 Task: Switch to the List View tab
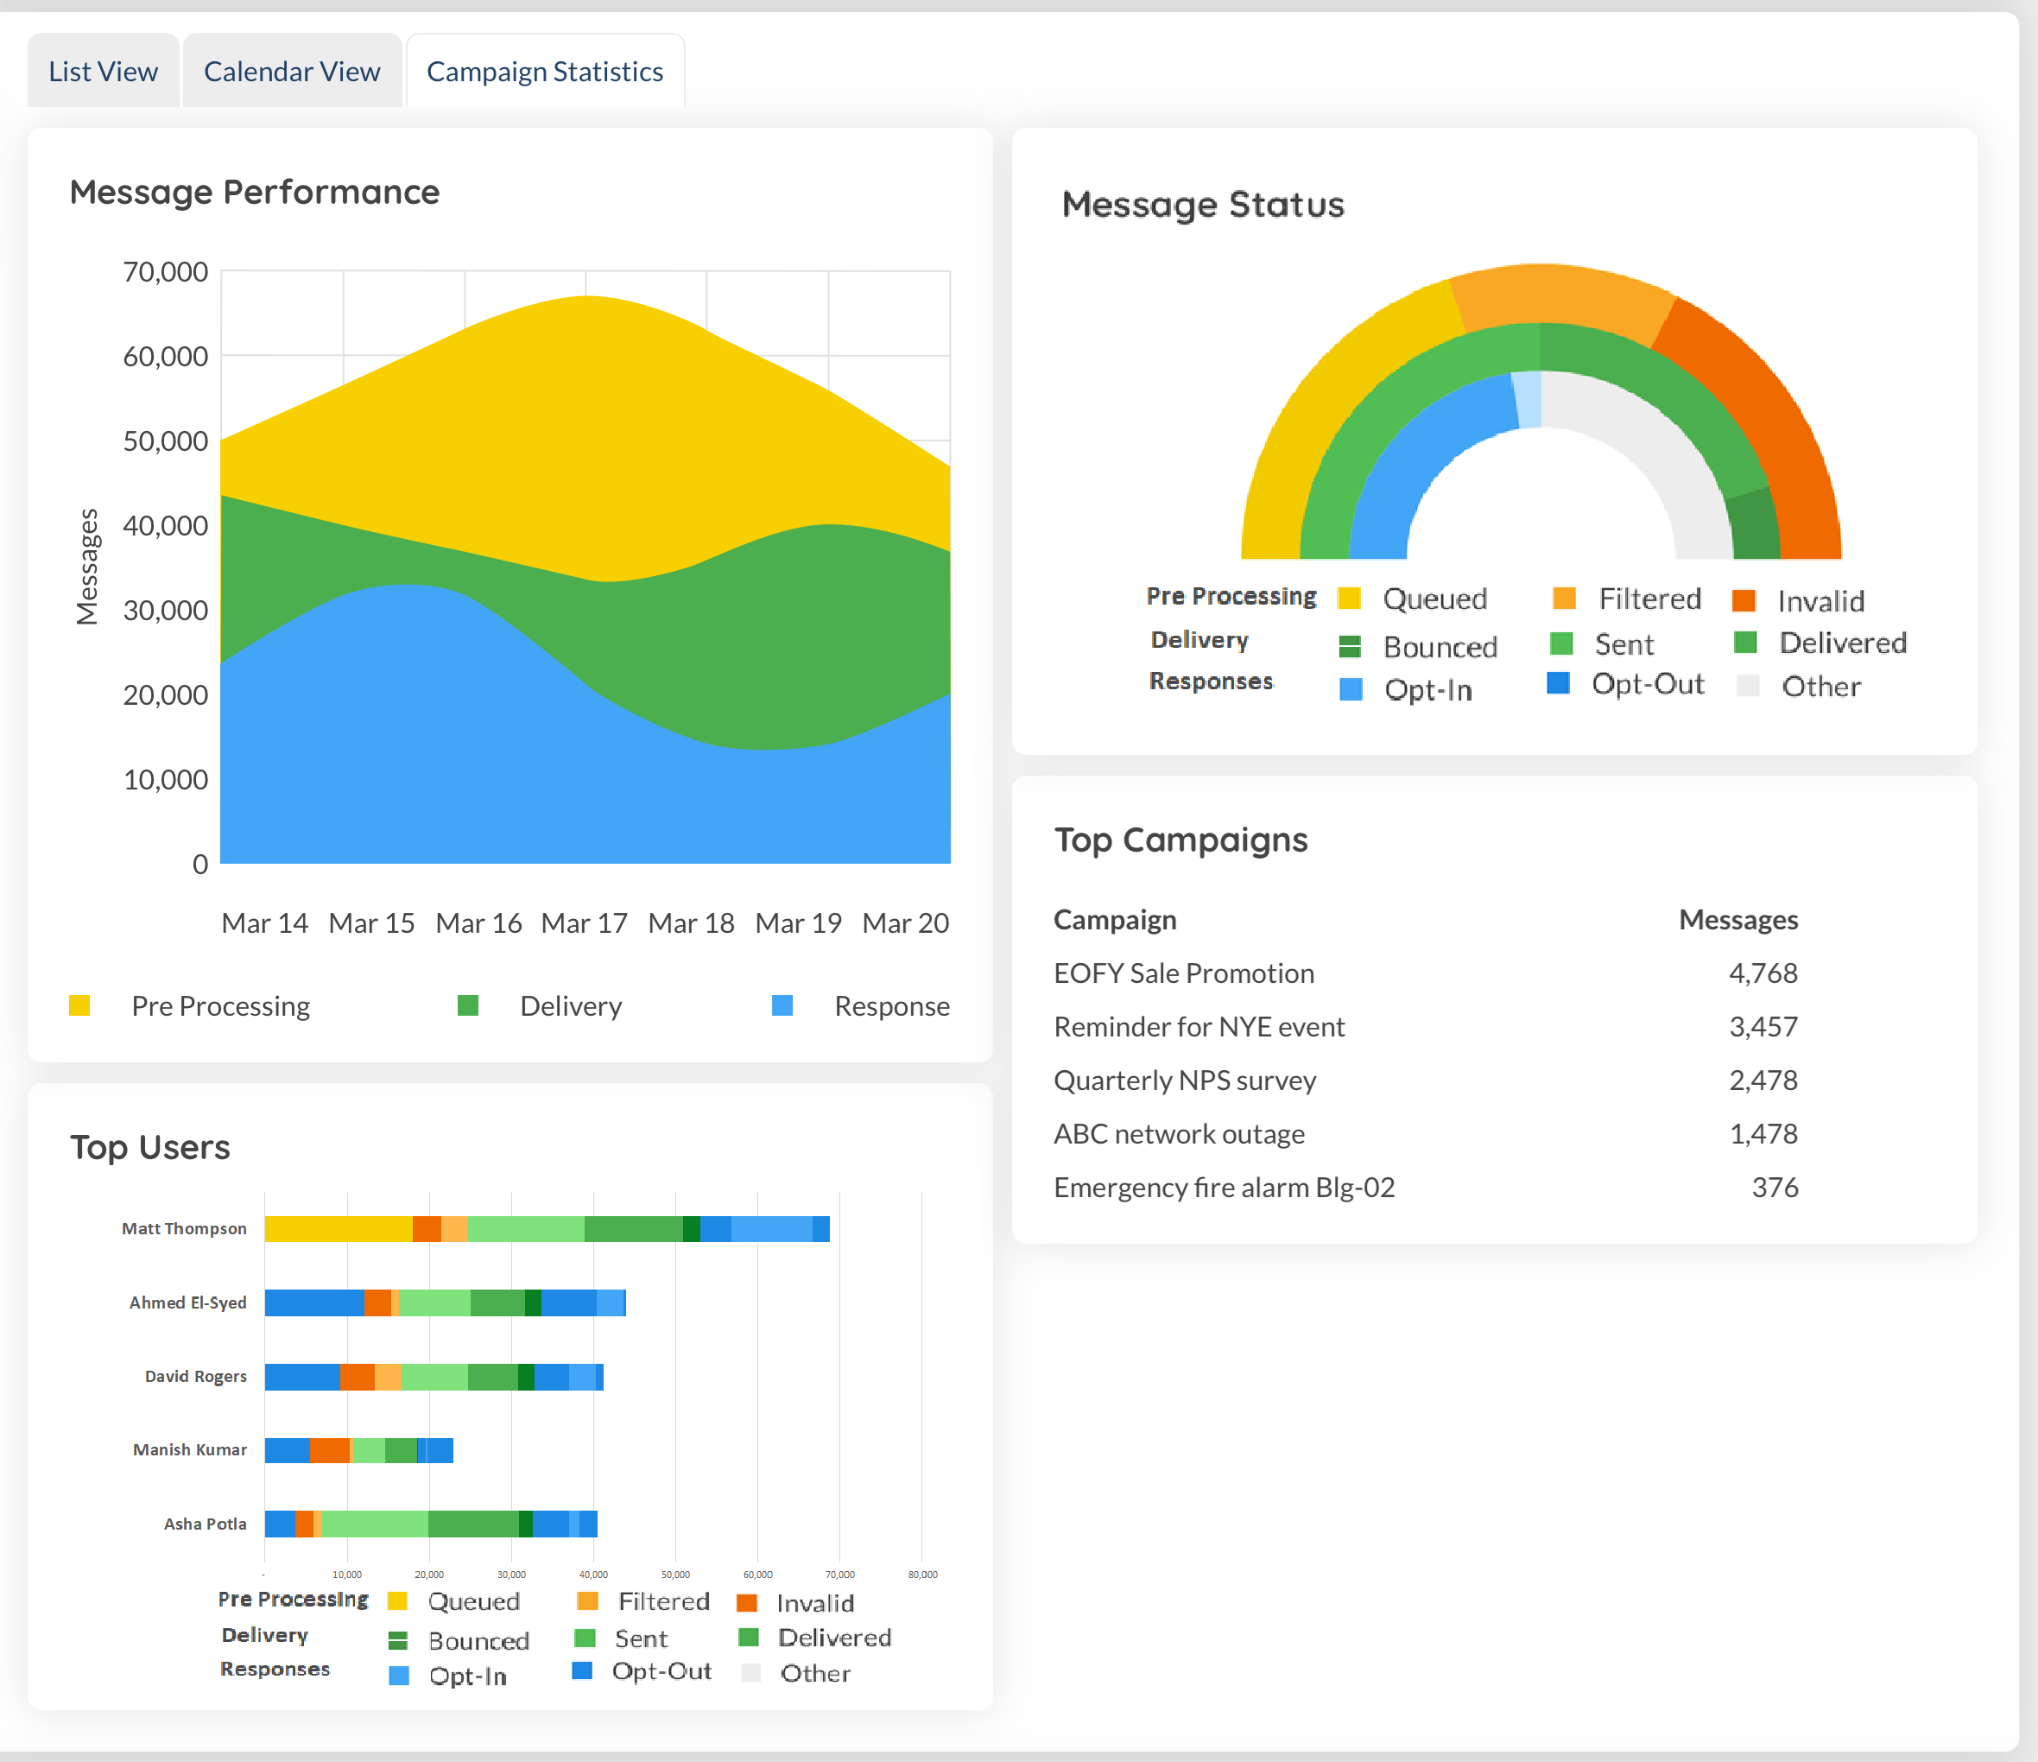point(102,72)
